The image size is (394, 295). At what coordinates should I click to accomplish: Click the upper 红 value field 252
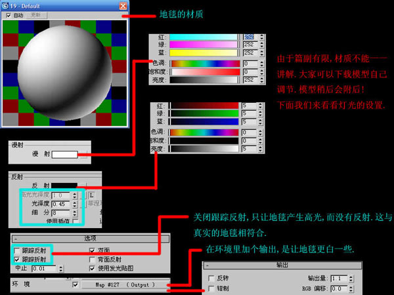(251, 37)
